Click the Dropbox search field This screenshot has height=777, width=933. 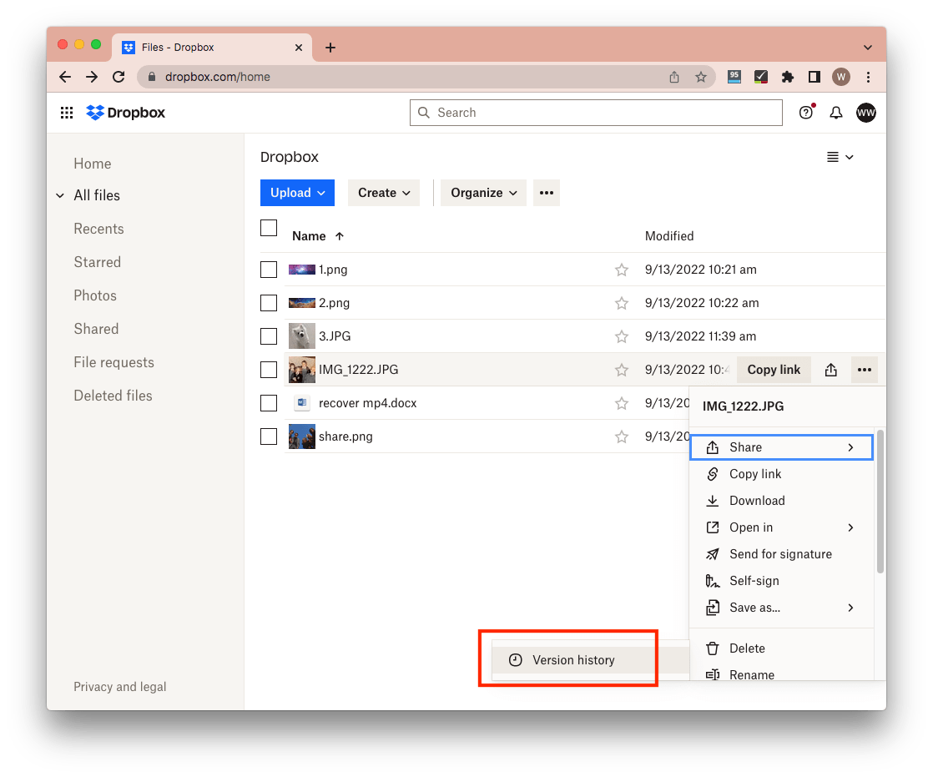click(596, 113)
